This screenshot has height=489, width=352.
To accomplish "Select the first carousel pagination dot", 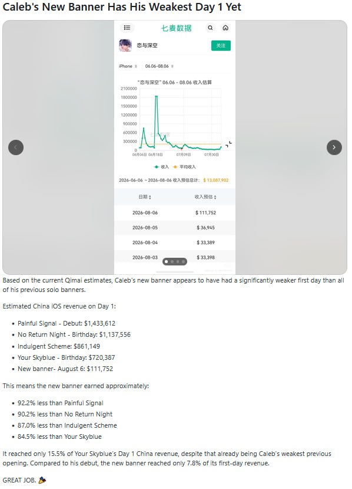I will click(x=166, y=262).
